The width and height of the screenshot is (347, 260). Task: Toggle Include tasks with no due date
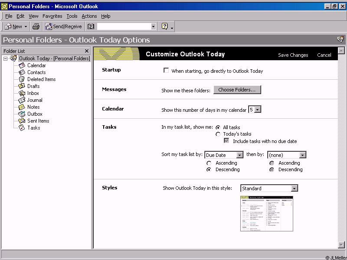(226, 141)
